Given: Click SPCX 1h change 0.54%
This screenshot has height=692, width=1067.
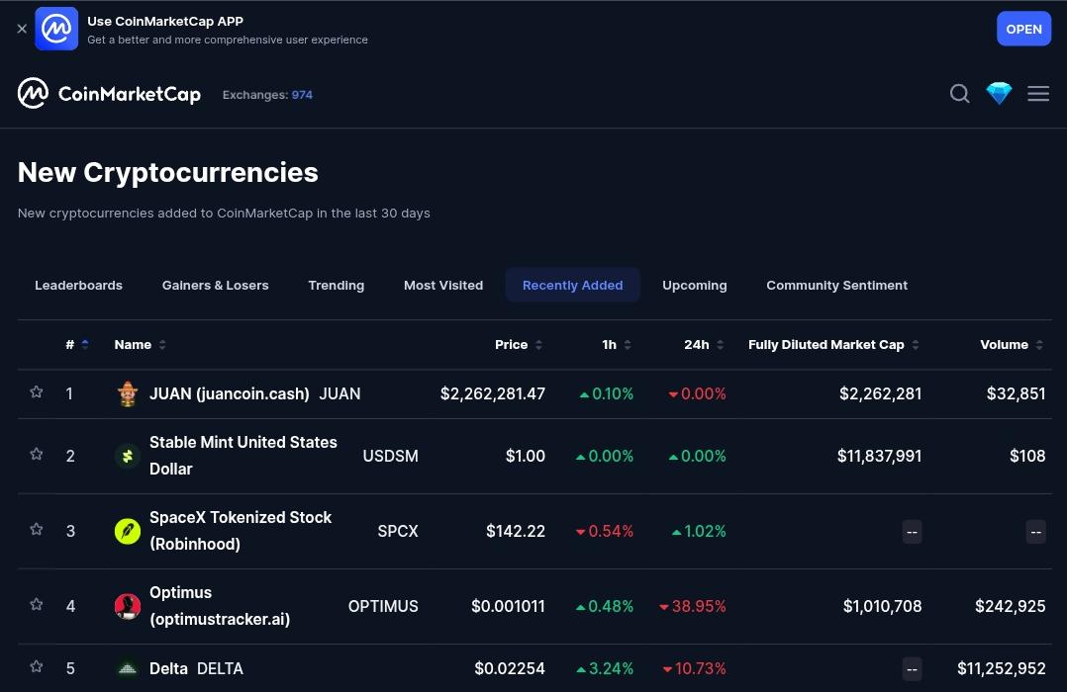Looking at the screenshot, I should (604, 531).
